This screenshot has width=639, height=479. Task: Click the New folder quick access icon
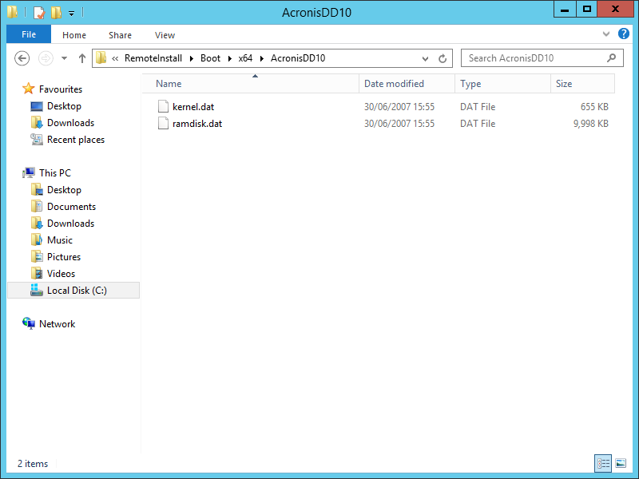(56, 12)
